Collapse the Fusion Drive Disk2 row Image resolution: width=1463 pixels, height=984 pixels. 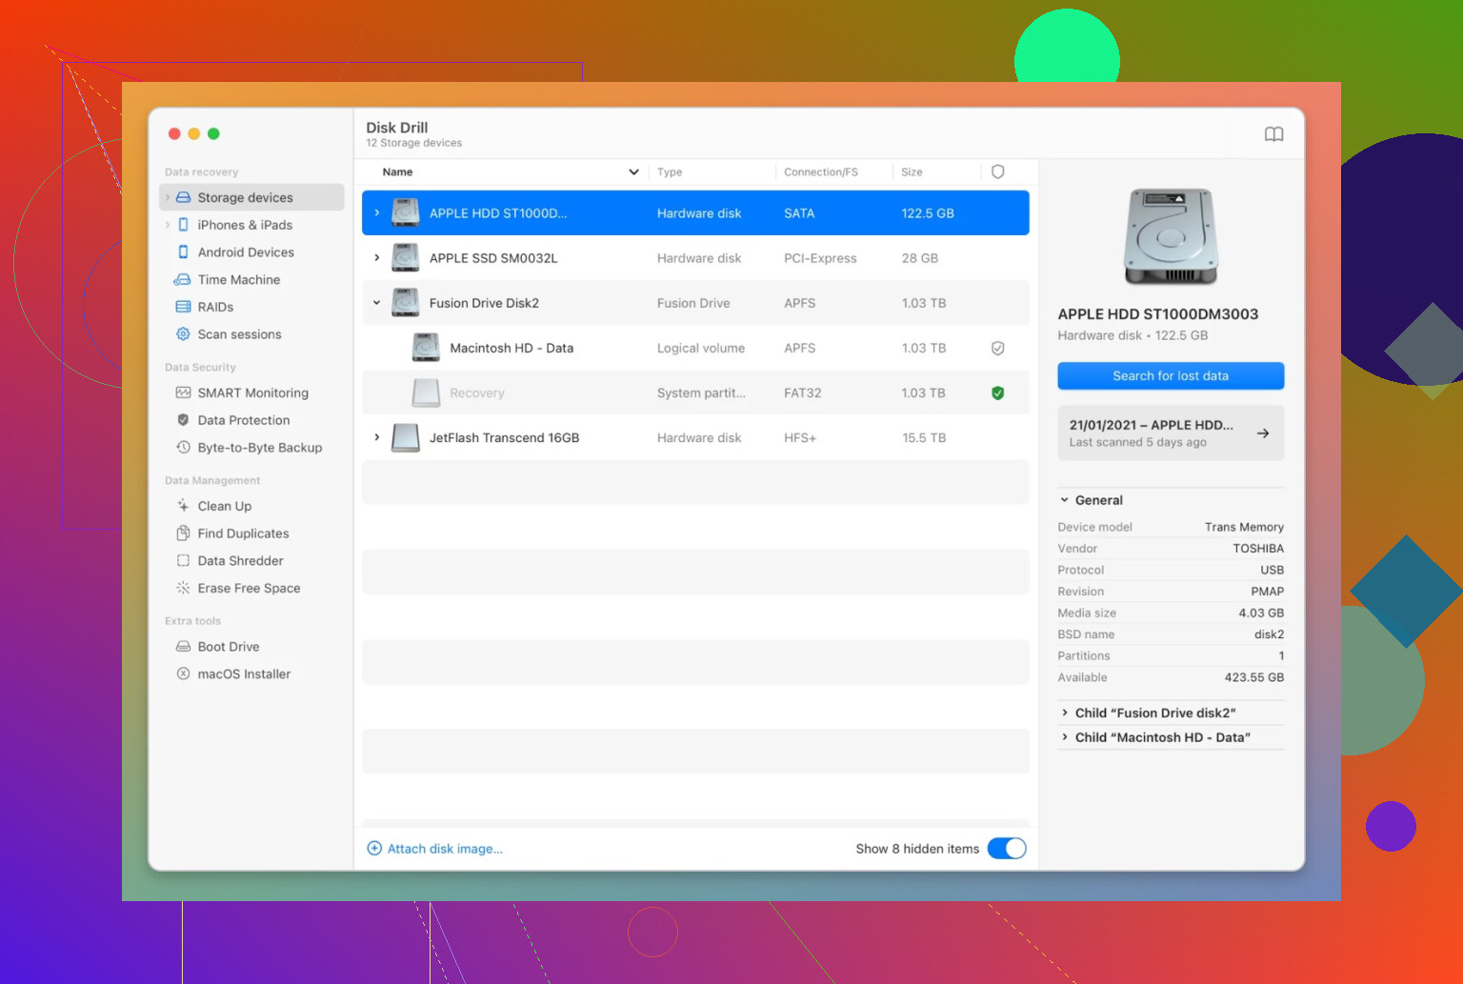click(x=377, y=303)
